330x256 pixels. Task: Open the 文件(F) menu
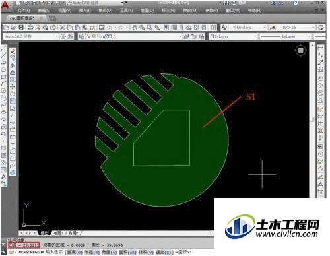point(24,11)
